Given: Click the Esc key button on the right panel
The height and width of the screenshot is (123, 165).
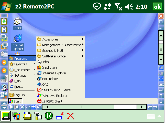Looking at the screenshot, I should [161, 84].
